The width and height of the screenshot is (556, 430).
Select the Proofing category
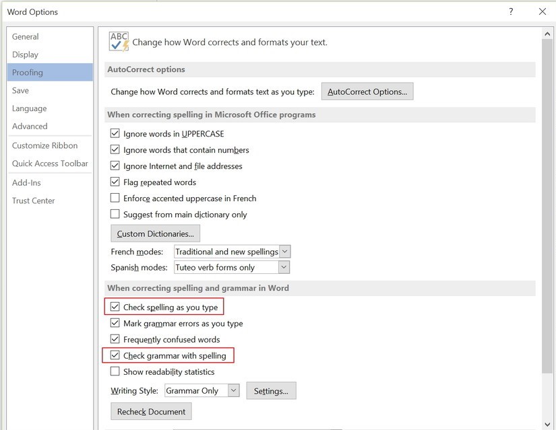pyautogui.click(x=50, y=72)
